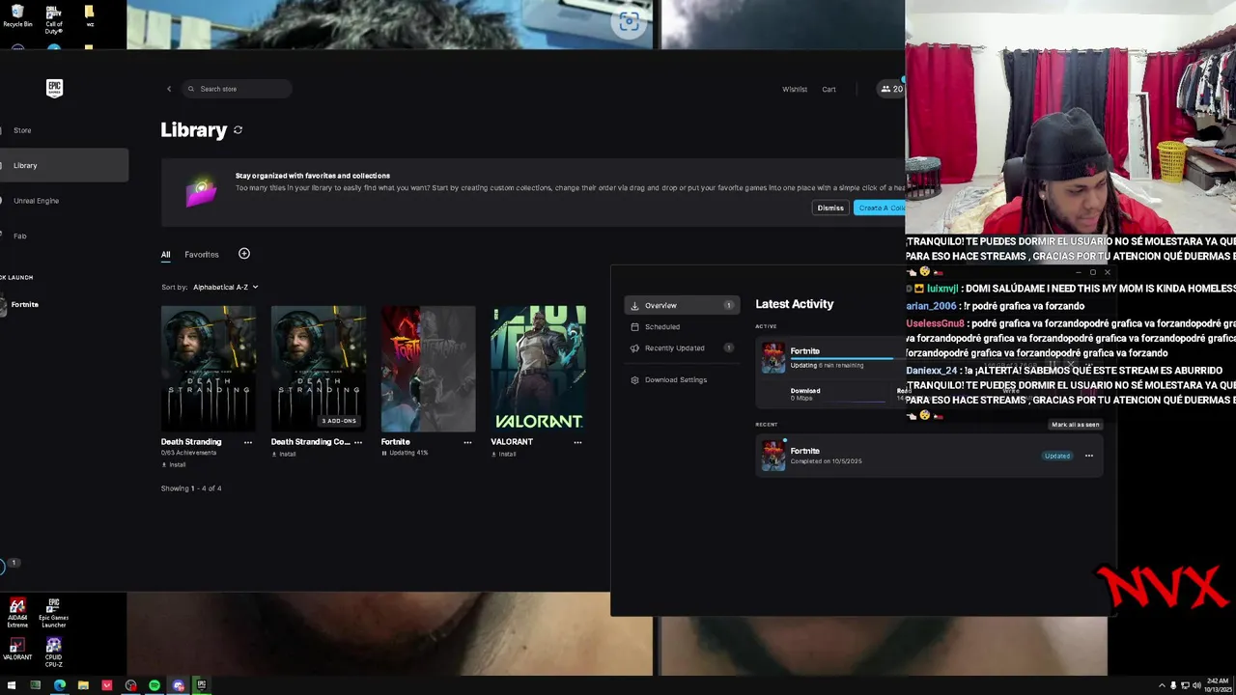The height and width of the screenshot is (695, 1236).
Task: Click network icon in system tray
Action: click(1185, 685)
